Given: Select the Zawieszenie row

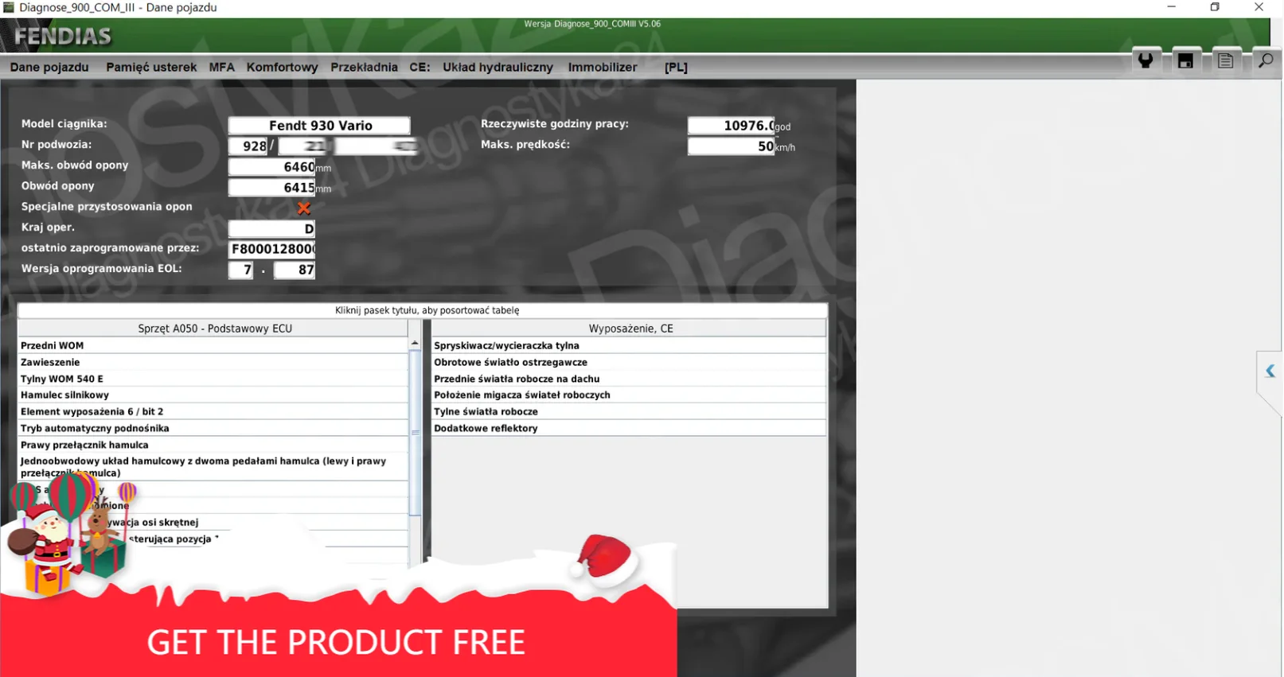Looking at the screenshot, I should point(213,362).
